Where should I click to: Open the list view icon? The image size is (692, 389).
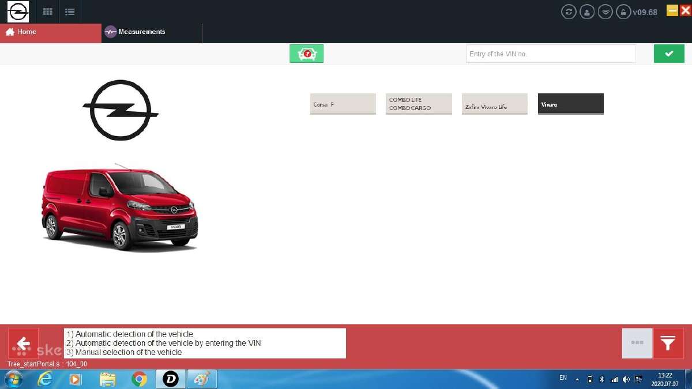[70, 12]
